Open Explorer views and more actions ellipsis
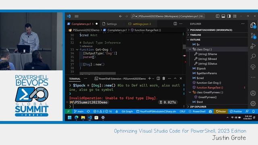Image resolution: width=258 pixels, height=145 pixels. pyautogui.click(x=243, y=24)
